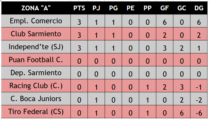Screen dimensions: 209x120
Task: Select the ZONA "A" header cell
Action: (x=36, y=8)
